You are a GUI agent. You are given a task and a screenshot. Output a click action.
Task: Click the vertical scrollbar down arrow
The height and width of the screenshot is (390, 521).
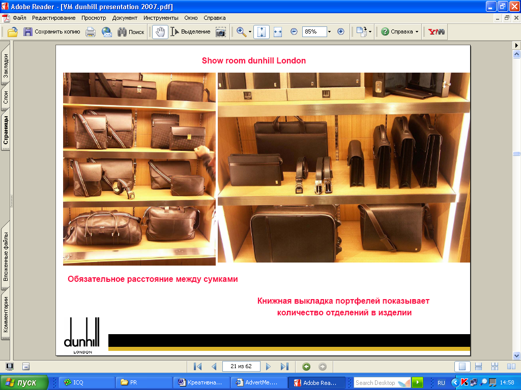pyautogui.click(x=516, y=355)
